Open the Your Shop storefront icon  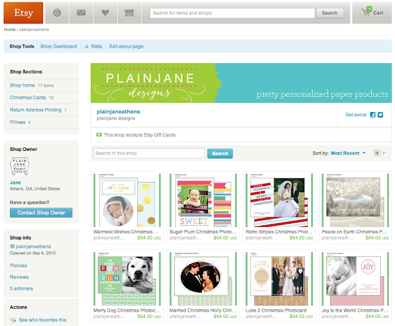(129, 12)
